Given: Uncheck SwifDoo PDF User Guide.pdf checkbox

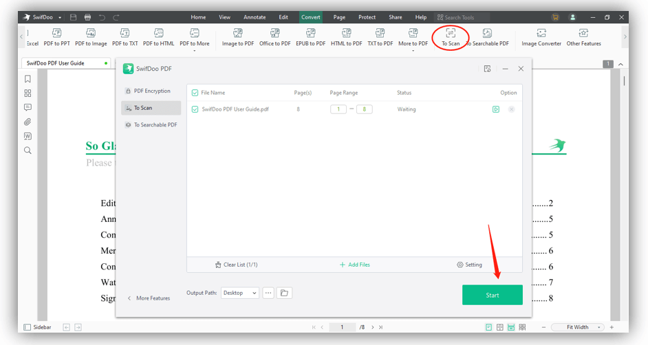Looking at the screenshot, I should (x=195, y=109).
